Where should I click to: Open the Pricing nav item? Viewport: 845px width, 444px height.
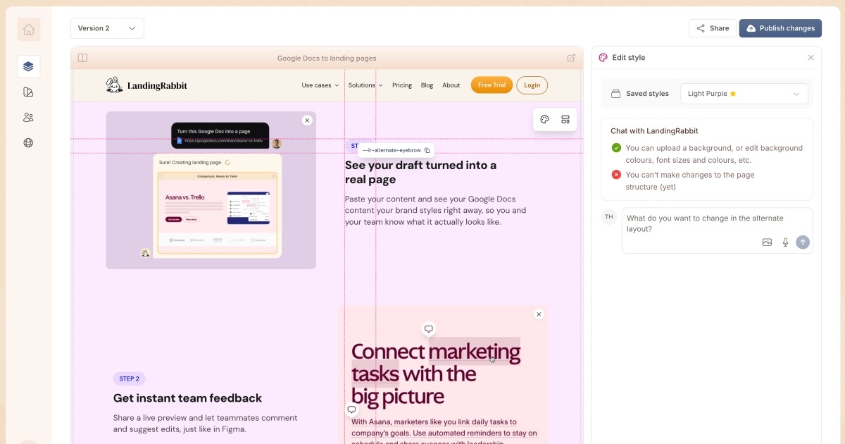[401, 85]
